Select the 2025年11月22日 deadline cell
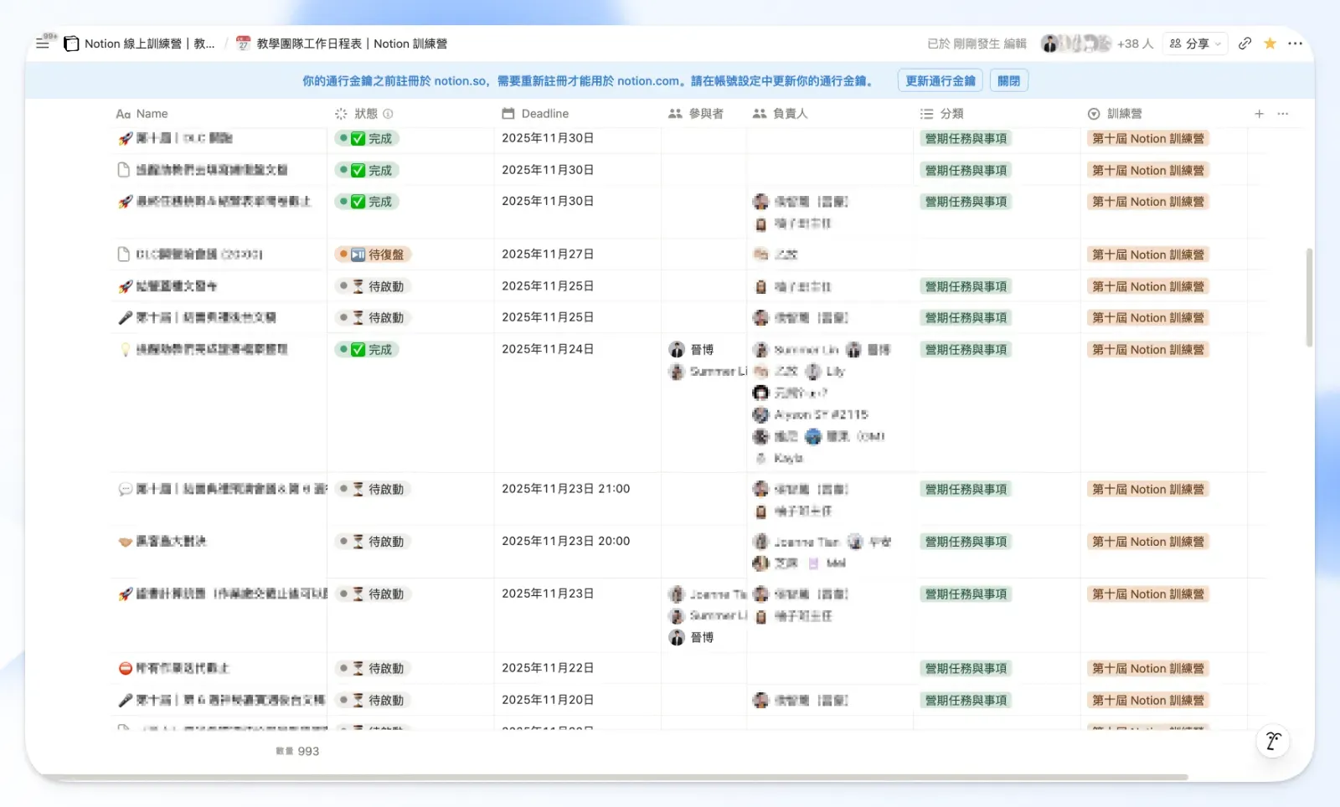 tap(577, 668)
